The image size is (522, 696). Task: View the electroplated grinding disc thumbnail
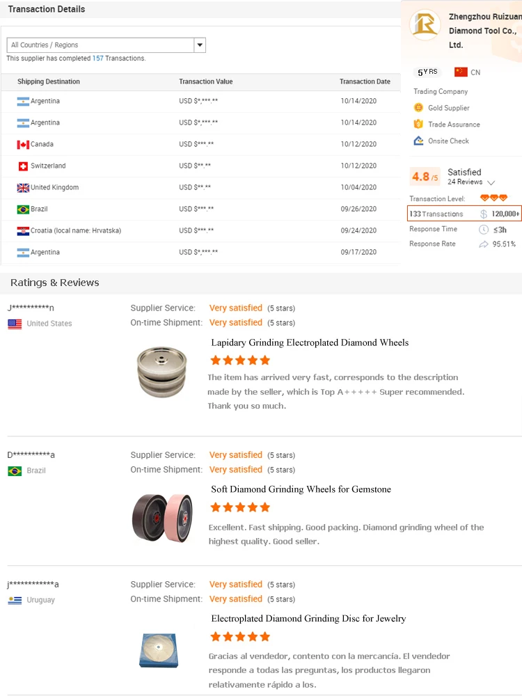[158, 649]
